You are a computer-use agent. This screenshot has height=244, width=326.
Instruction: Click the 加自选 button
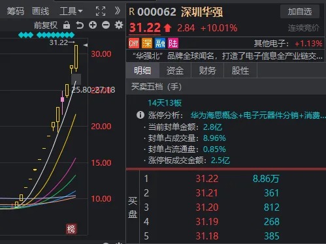tap(300, 12)
